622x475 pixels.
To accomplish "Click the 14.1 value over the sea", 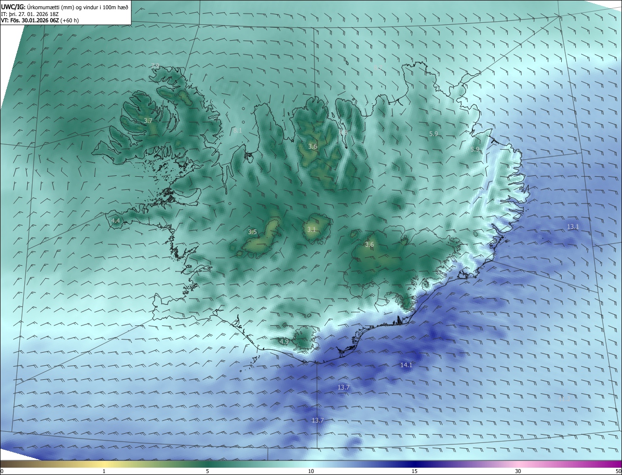I will [x=406, y=365].
